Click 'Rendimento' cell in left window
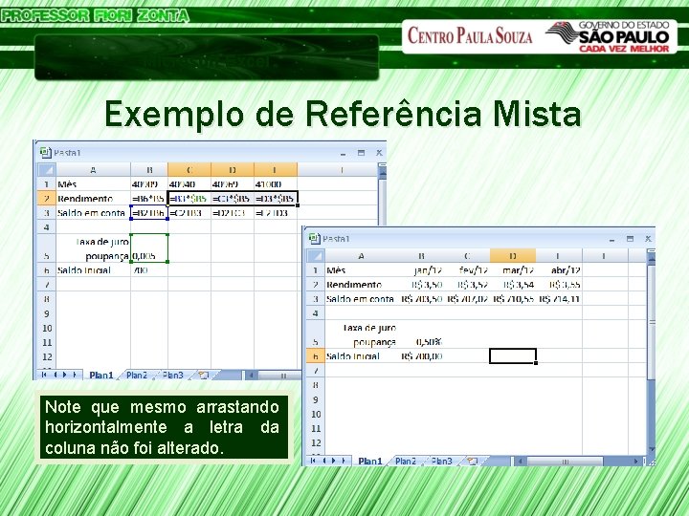 point(93,199)
